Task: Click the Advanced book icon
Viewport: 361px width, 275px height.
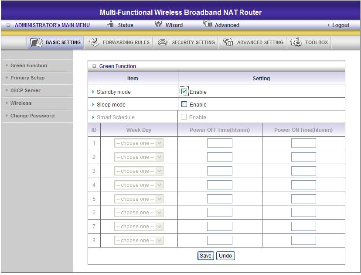Action: (208, 24)
